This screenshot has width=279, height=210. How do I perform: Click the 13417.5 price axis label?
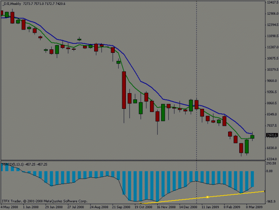(x=272, y=2)
